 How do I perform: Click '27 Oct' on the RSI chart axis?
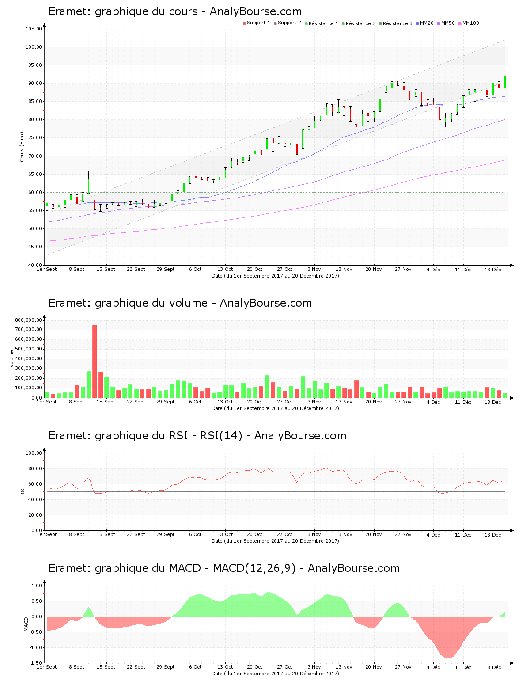coord(285,534)
